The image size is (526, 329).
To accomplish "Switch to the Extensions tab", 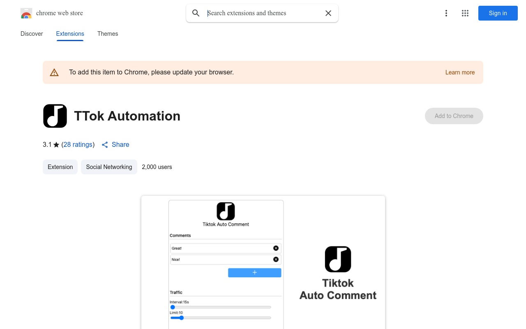I will (x=70, y=34).
